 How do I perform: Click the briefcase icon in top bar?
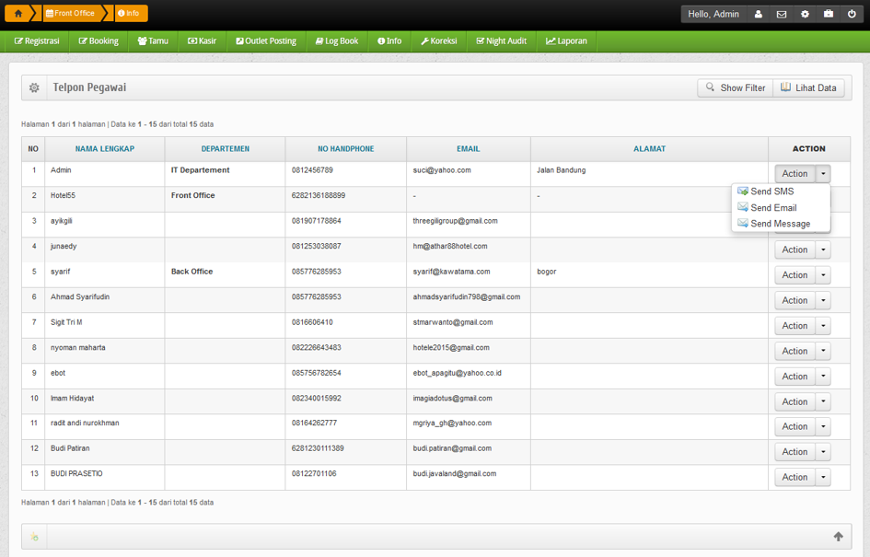point(829,15)
